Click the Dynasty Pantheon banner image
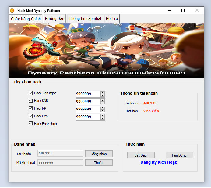 107,51
